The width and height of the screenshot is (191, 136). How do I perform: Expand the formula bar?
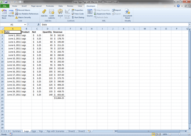click(x=190, y=24)
